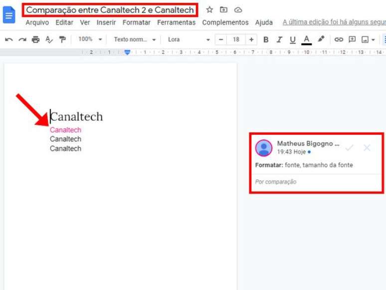Open the Lora font dropdown
This screenshot has height=290, width=386.
click(189, 39)
